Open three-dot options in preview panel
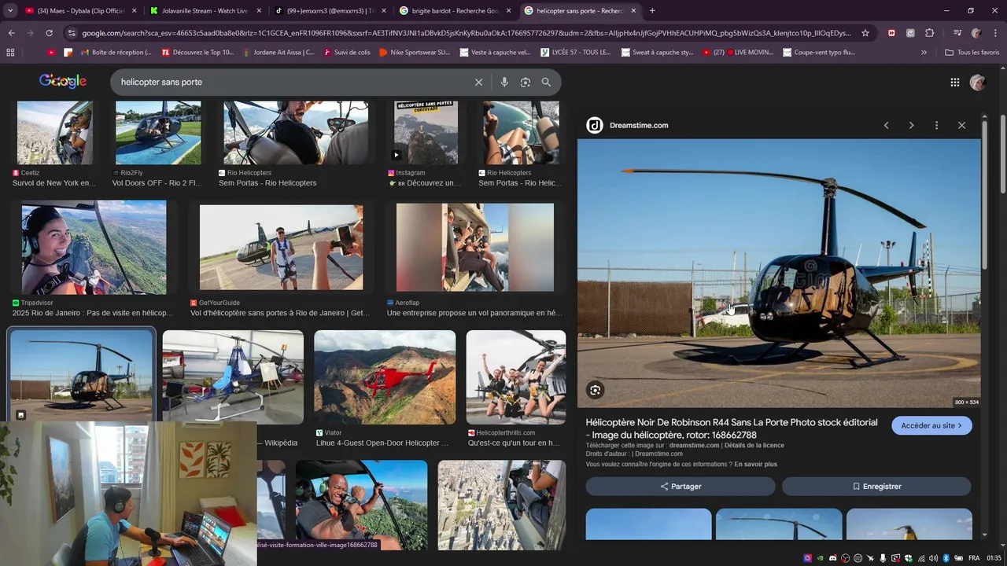This screenshot has height=566, width=1007. (x=936, y=125)
